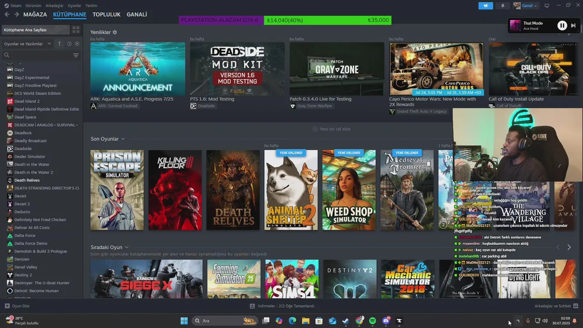Open the taskbar clock and date
Image resolution: width=583 pixels, height=328 pixels.
561,321
